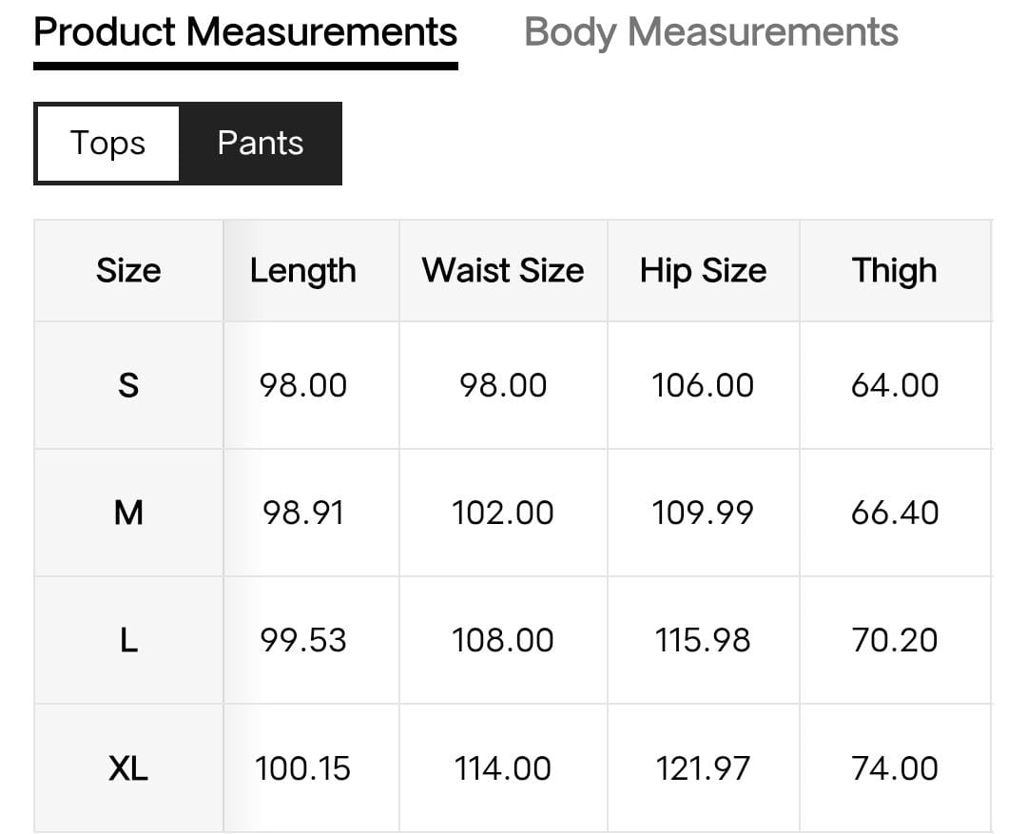Click the Length column header

pyautogui.click(x=302, y=271)
